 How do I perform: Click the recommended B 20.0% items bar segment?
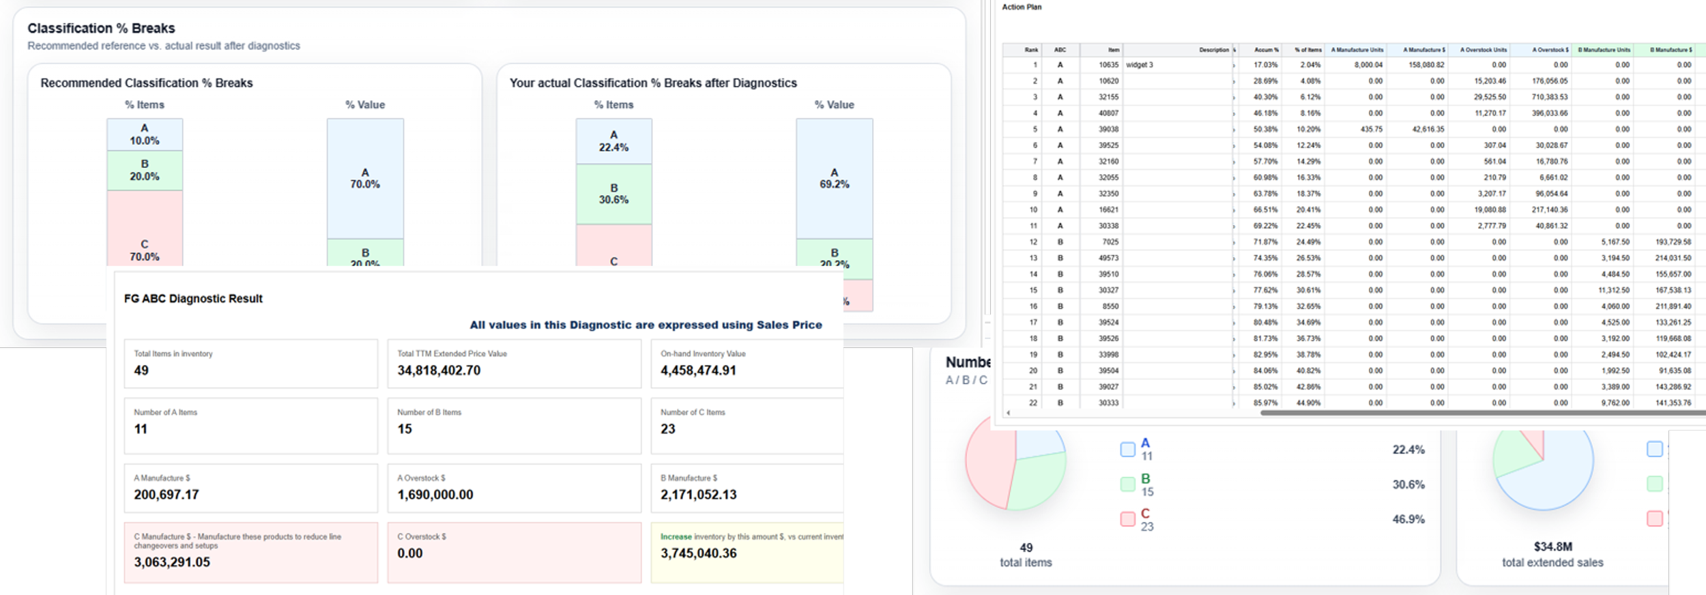[x=145, y=171]
